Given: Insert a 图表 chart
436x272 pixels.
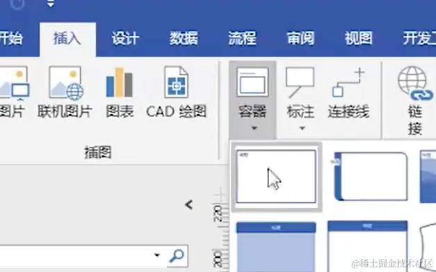Looking at the screenshot, I should pyautogui.click(x=120, y=93).
